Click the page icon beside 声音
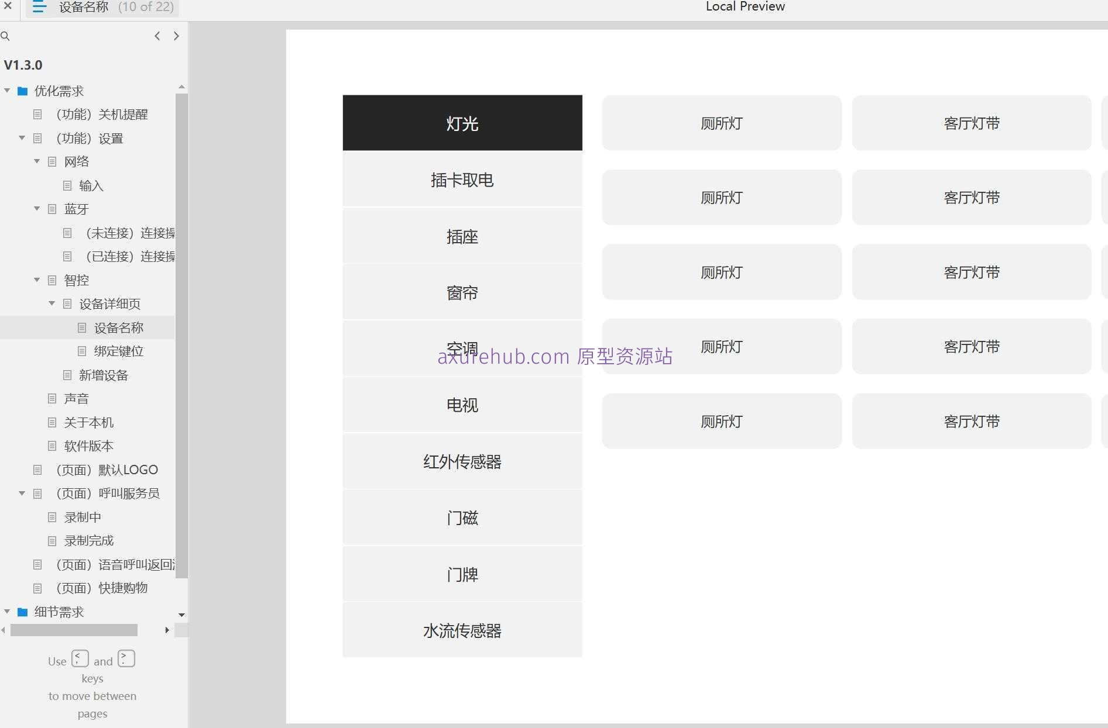The width and height of the screenshot is (1108, 728). (x=52, y=399)
